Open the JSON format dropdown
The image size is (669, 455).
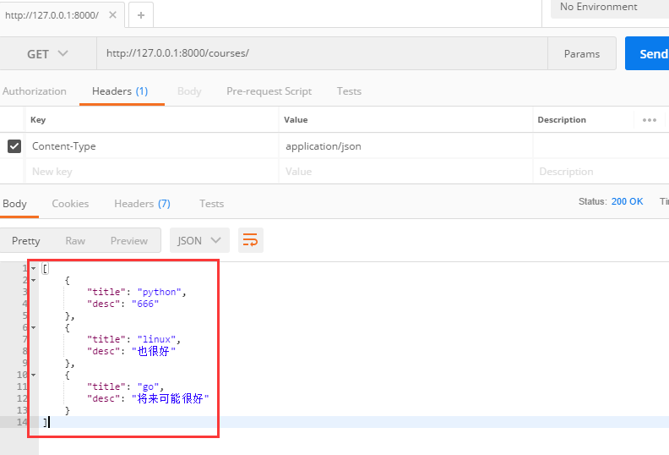(199, 241)
